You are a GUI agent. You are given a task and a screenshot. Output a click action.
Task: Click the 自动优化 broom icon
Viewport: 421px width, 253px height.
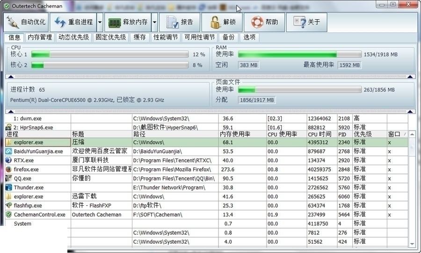13,22
